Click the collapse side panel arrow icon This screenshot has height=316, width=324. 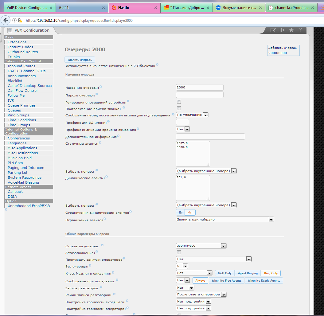282,30
